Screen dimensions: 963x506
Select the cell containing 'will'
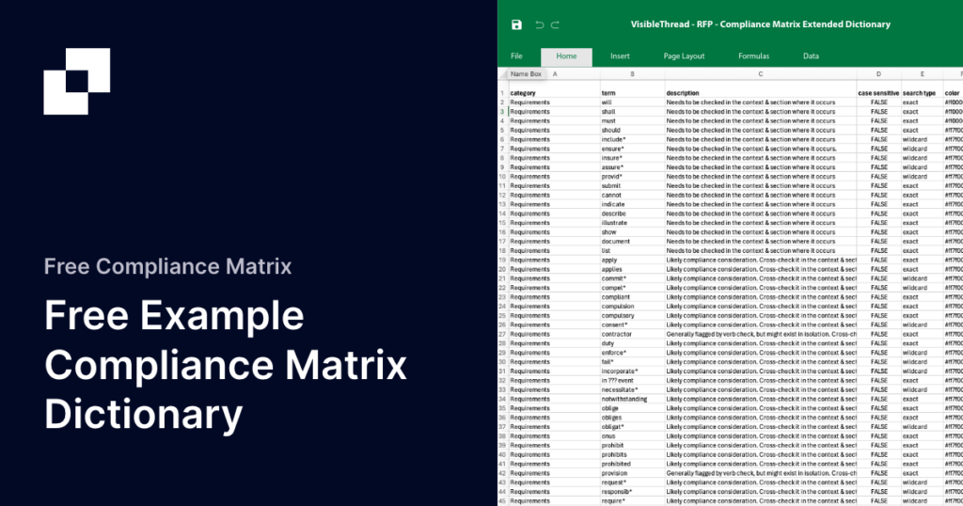click(633, 103)
